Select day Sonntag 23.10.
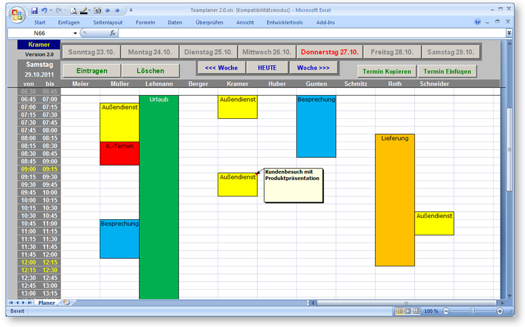The width and height of the screenshot is (525, 327). pyautogui.click(x=92, y=52)
